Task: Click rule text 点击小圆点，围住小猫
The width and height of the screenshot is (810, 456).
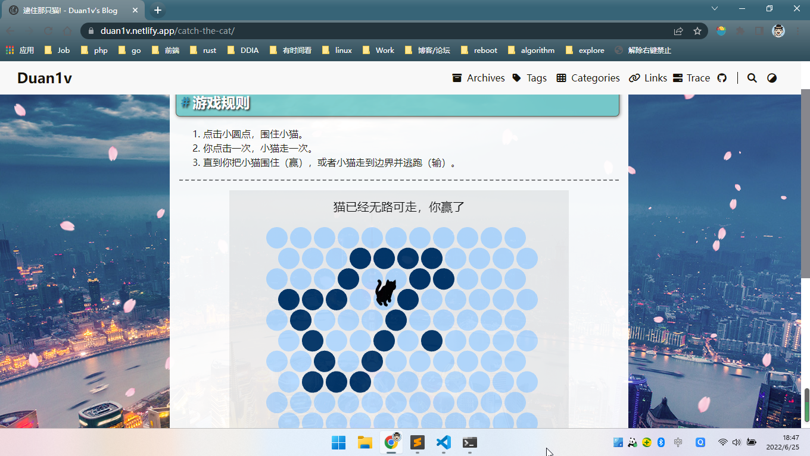Action: (254, 134)
